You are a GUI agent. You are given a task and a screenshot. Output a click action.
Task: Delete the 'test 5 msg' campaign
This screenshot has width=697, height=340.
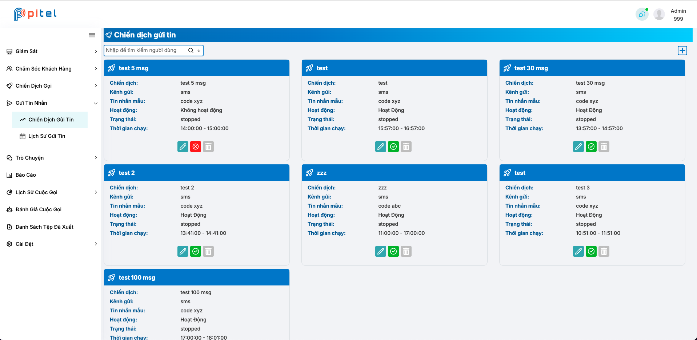[x=208, y=147]
